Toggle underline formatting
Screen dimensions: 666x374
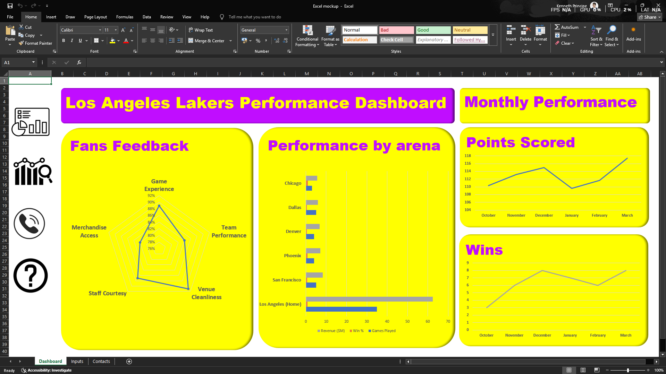(80, 41)
